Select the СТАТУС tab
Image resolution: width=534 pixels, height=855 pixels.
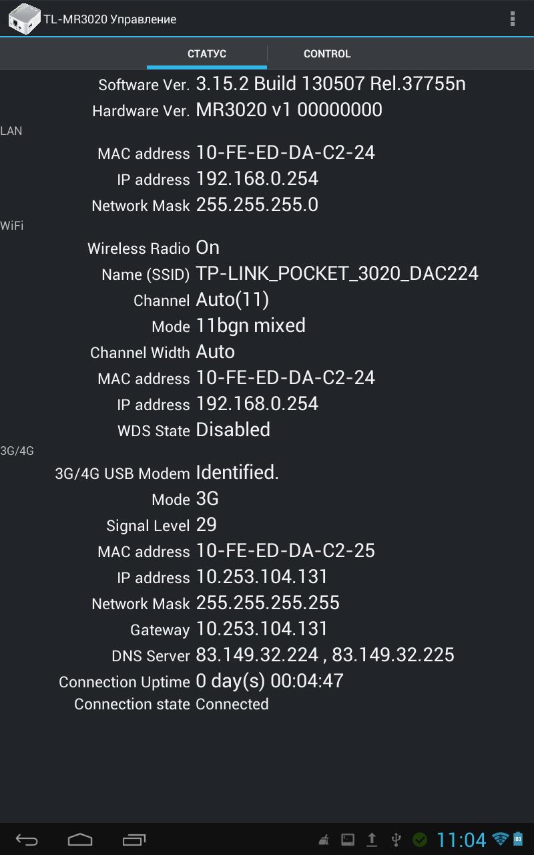coord(206,53)
